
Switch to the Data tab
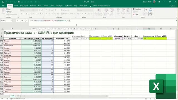[40, 6]
